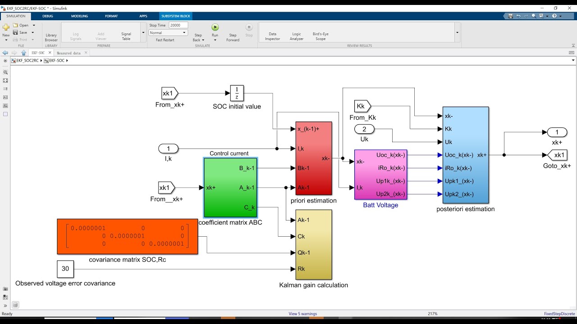Click the Fit to View icon in palette
Screen dimensions: 577x324
tap(5, 81)
